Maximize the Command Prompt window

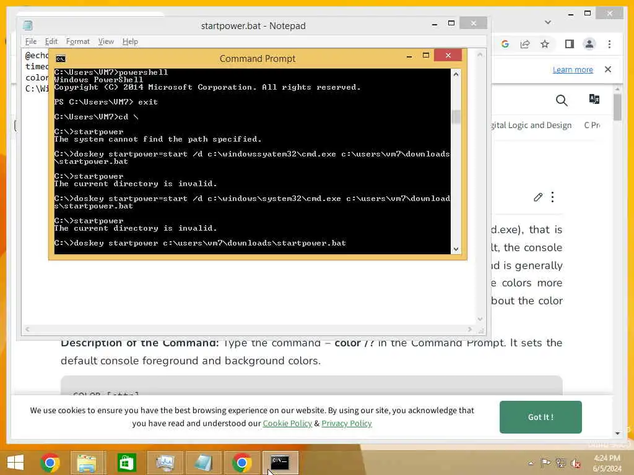coord(426,55)
